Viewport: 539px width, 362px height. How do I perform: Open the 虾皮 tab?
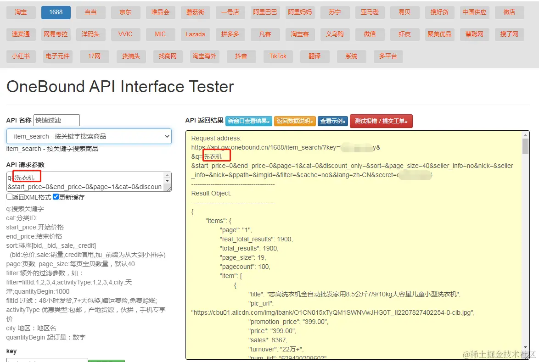pos(404,34)
